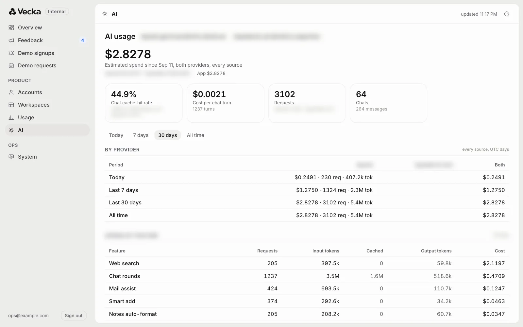This screenshot has width=523, height=327.
Task: Click the $2.8278 total spend figure
Action: click(x=128, y=54)
